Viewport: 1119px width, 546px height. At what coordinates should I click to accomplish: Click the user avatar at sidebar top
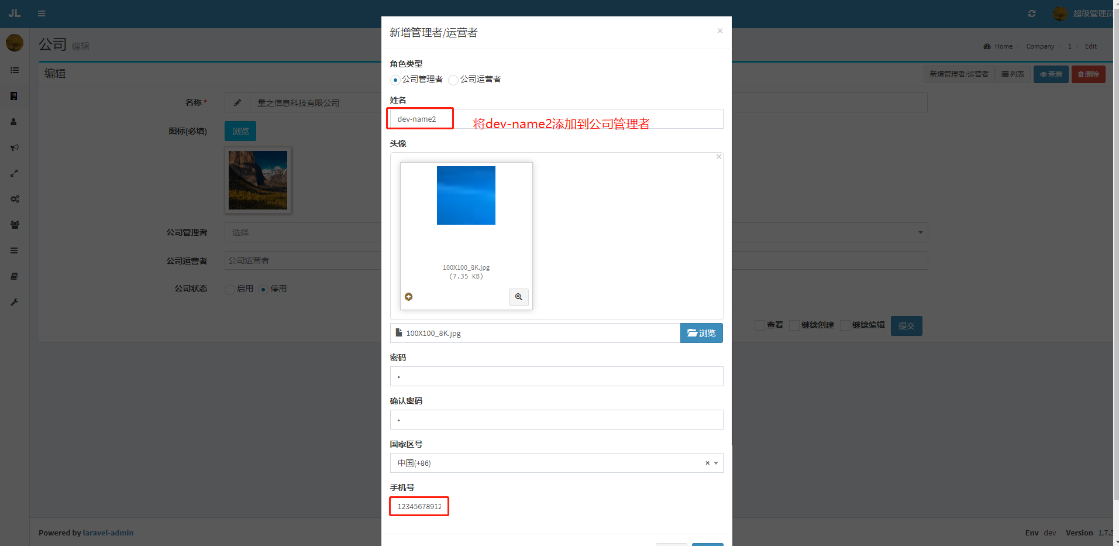[x=15, y=43]
